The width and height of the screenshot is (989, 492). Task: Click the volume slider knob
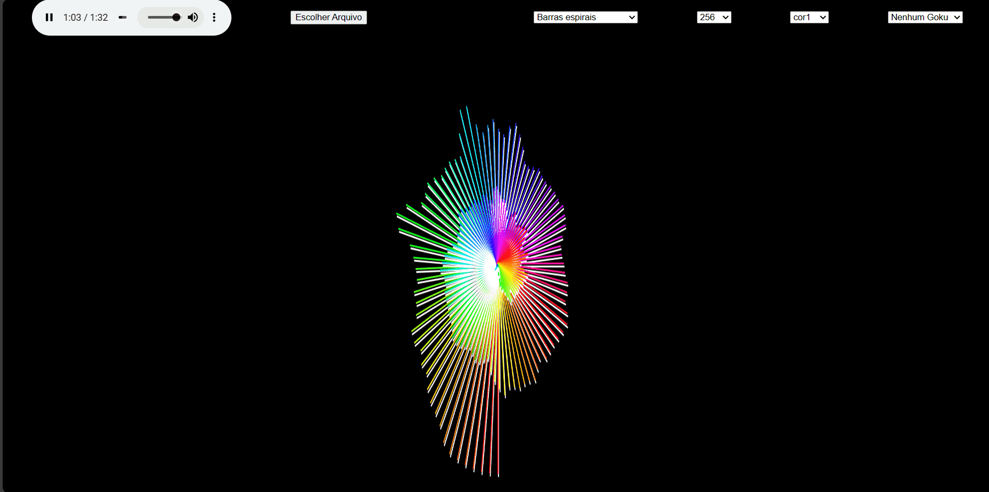point(176,18)
